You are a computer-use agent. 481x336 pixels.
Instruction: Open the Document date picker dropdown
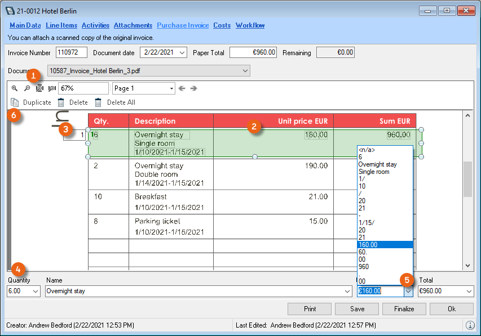[x=182, y=53]
